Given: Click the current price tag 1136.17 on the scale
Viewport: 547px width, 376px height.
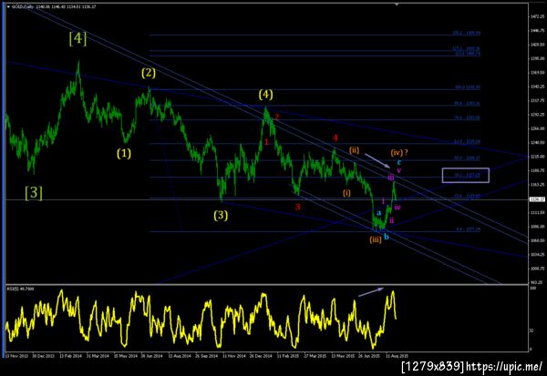Looking at the screenshot, I should pos(537,199).
